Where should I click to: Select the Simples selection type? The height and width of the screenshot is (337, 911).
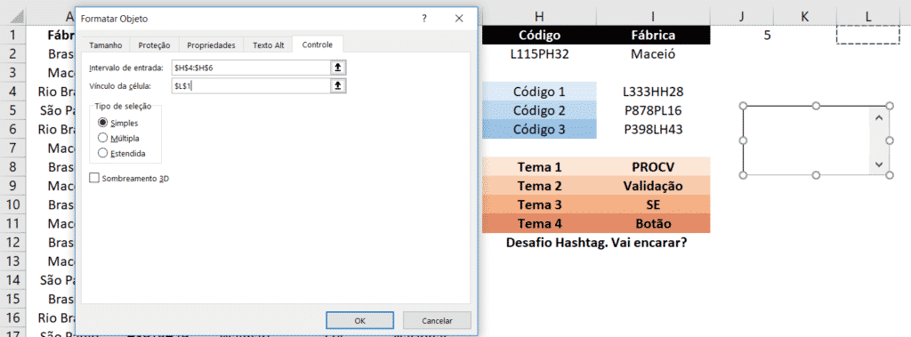pyautogui.click(x=118, y=124)
